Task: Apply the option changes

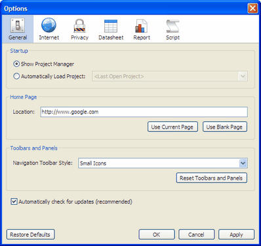Action: coord(236,234)
